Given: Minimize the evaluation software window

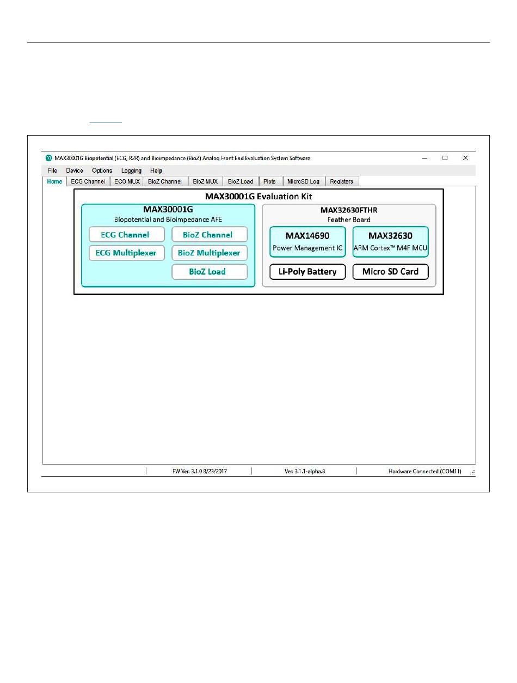Looking at the screenshot, I should point(424,158).
